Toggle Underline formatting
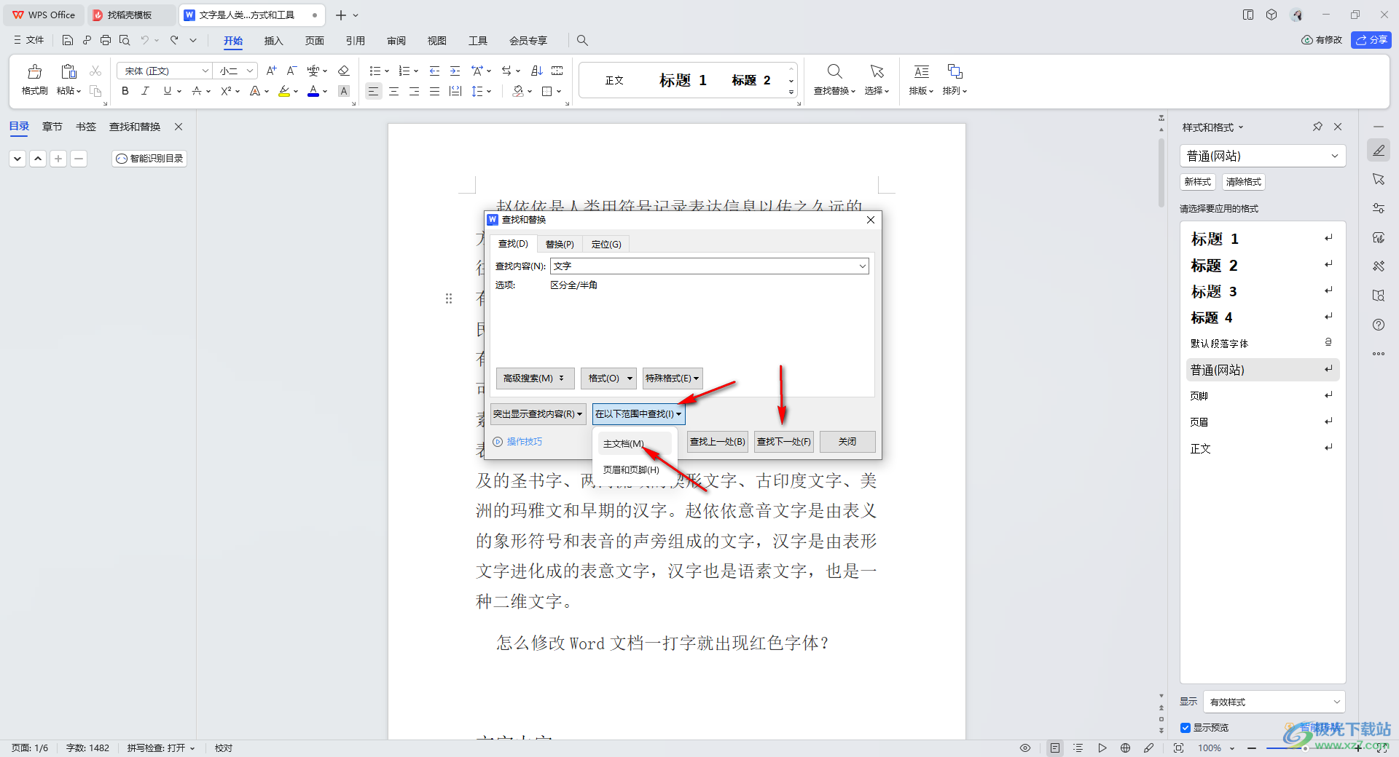 [168, 91]
